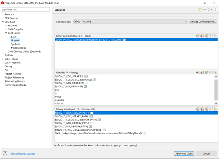
Task: Click libraries list scrollbar up arrow
Action: [216, 76]
